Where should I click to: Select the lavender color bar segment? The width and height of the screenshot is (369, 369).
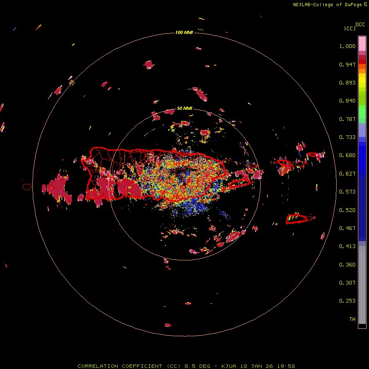(362, 130)
